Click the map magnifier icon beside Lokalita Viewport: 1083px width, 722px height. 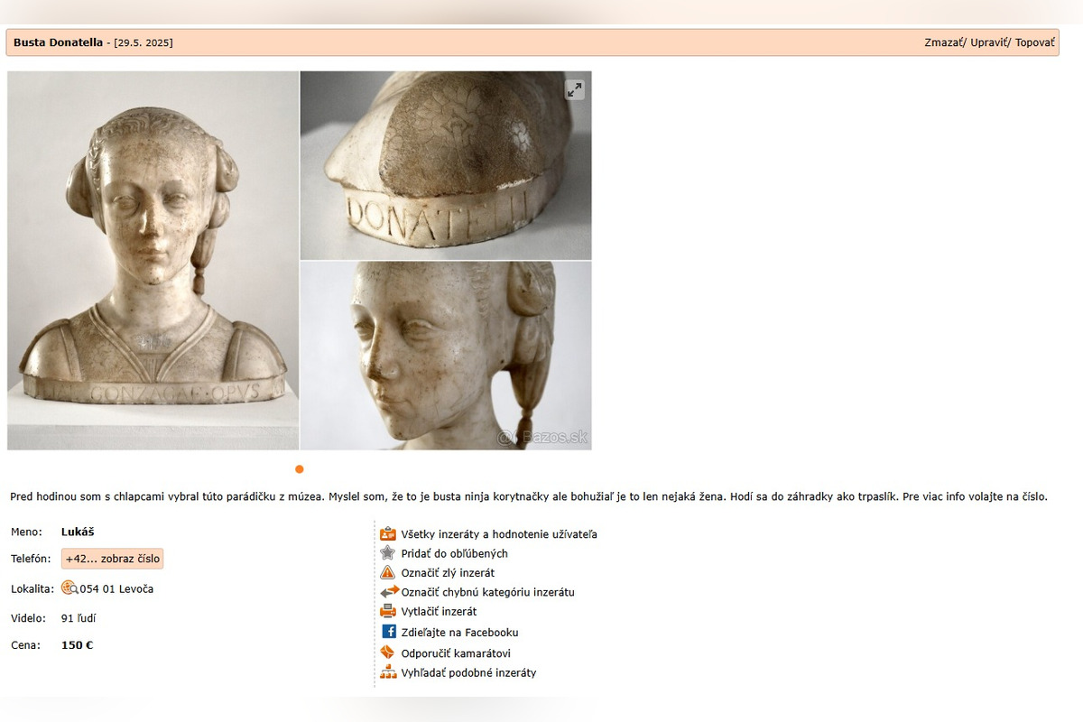(69, 588)
